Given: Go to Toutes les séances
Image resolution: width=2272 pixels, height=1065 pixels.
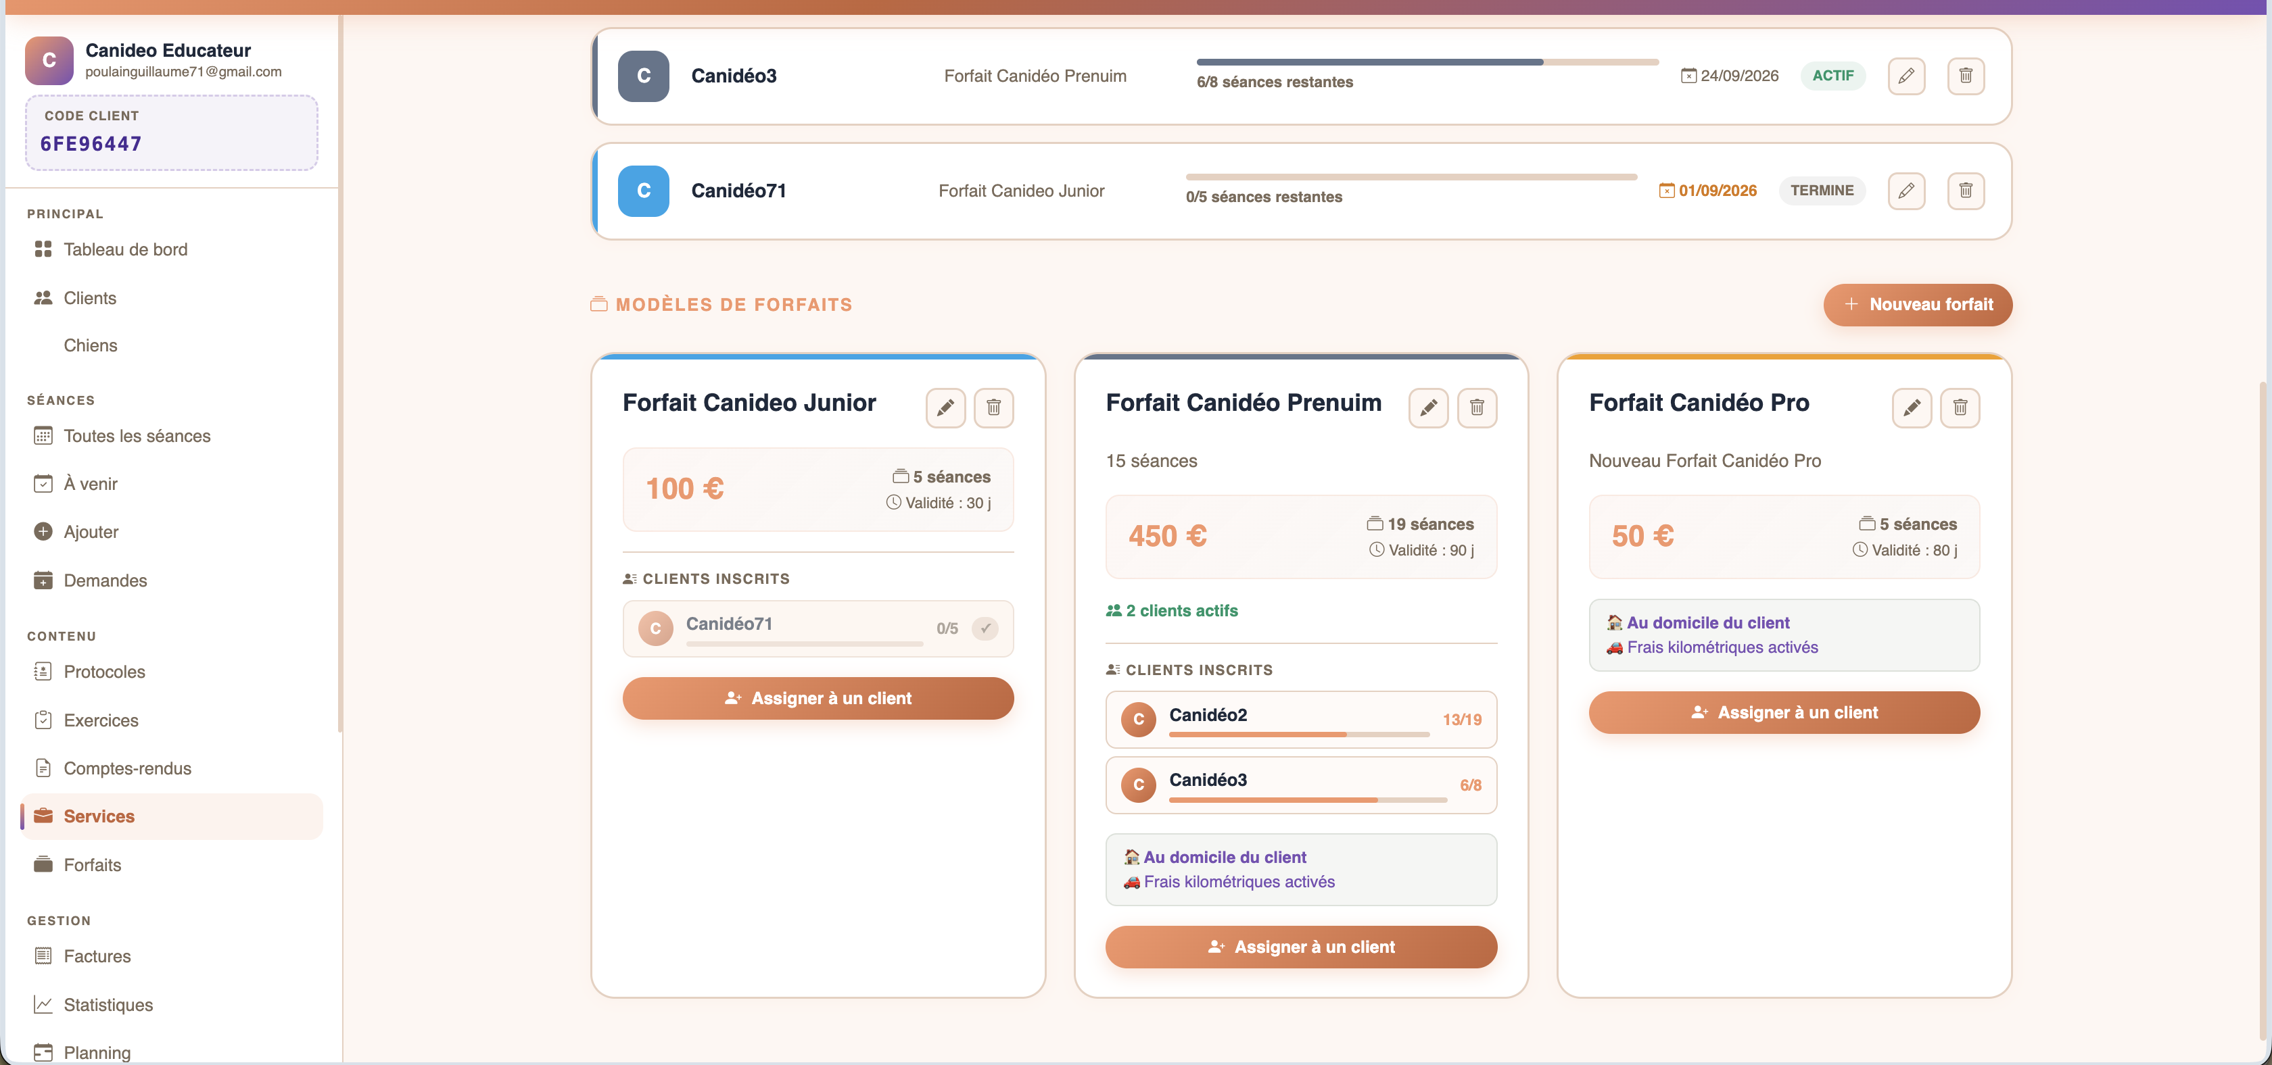Looking at the screenshot, I should 172,435.
